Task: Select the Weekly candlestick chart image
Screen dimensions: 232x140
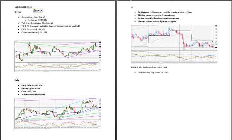Action: (x=58, y=56)
